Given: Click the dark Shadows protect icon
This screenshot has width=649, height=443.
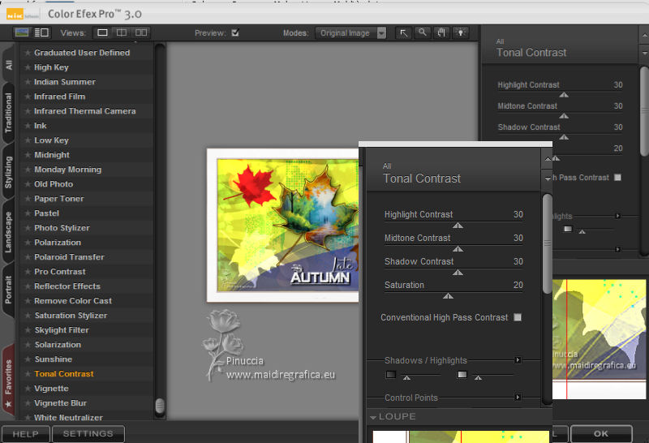Looking at the screenshot, I should click(x=391, y=375).
